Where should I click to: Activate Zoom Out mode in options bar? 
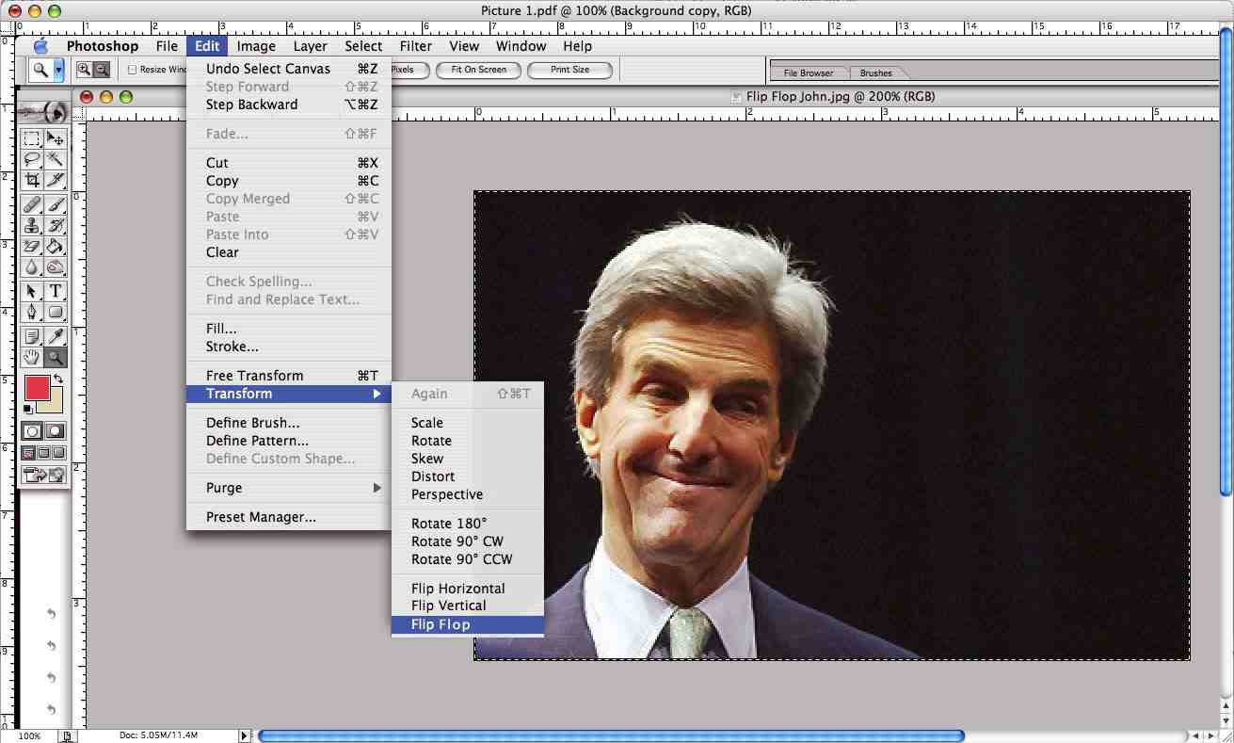pos(101,69)
